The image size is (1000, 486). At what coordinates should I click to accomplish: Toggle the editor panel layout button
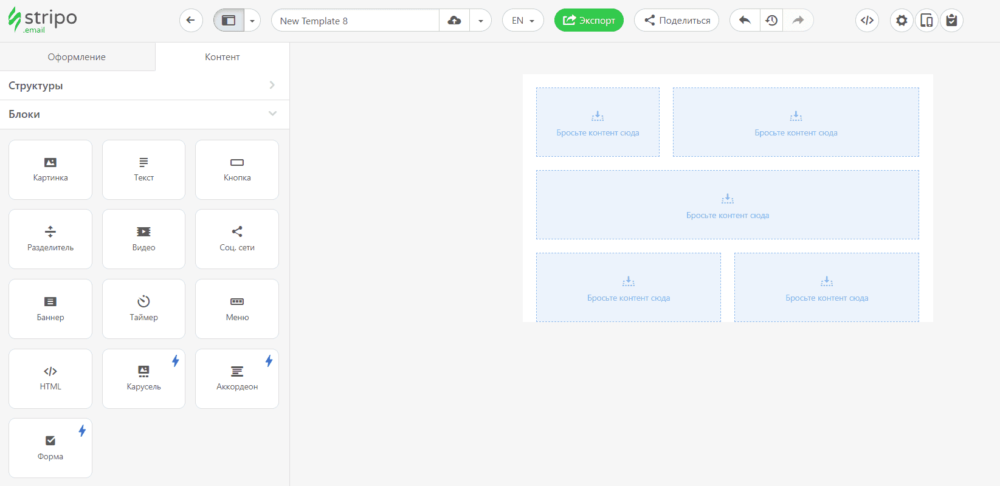(229, 20)
